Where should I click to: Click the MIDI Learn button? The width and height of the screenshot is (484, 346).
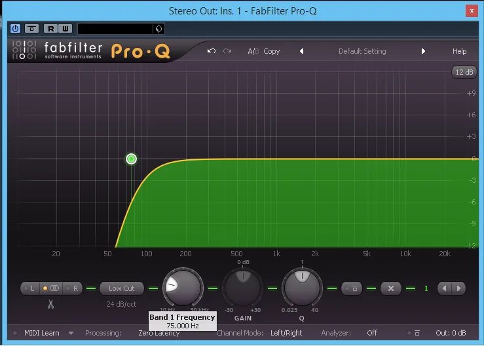tap(42, 334)
